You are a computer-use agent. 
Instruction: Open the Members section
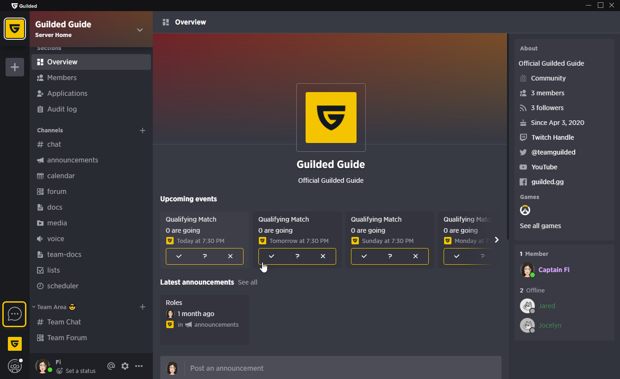[91, 78]
